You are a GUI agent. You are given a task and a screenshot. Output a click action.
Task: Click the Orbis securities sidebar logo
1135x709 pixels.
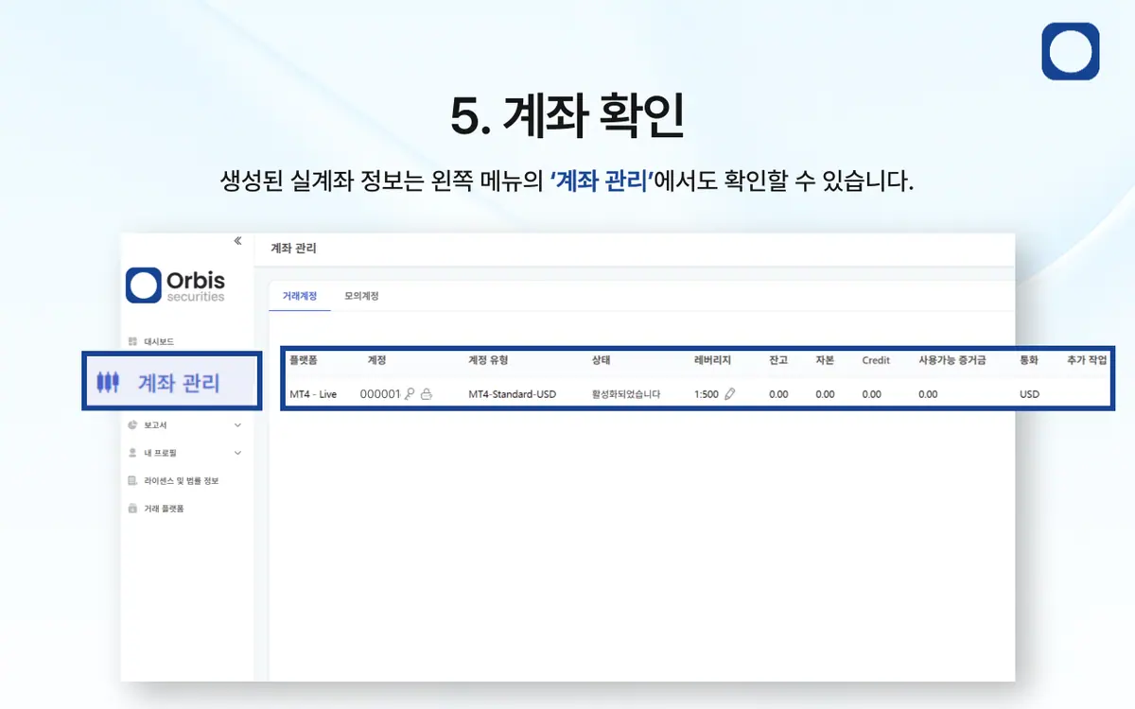click(176, 285)
